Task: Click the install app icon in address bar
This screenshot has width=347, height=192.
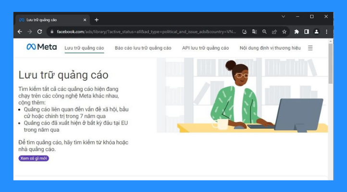Action: 245,32
